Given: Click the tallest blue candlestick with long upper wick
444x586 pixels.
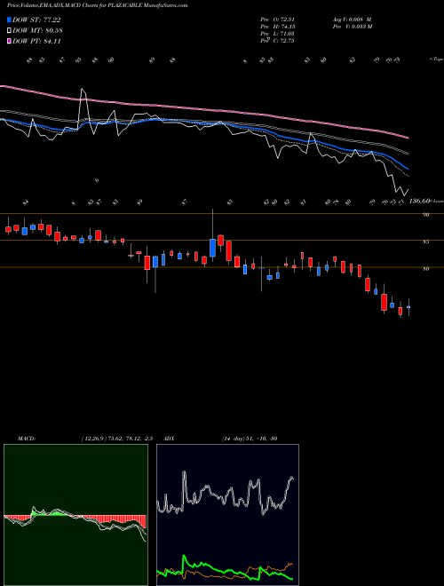Looking at the screenshot, I should [212, 248].
